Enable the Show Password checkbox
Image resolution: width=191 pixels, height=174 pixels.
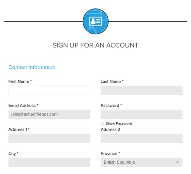[x=102, y=123]
